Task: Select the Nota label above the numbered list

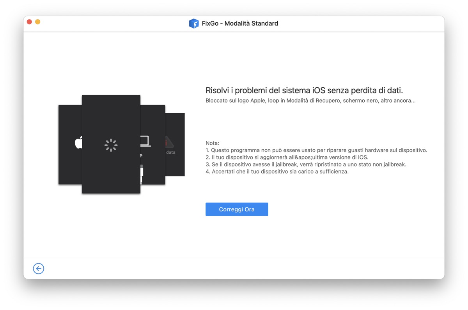Action: (212, 143)
